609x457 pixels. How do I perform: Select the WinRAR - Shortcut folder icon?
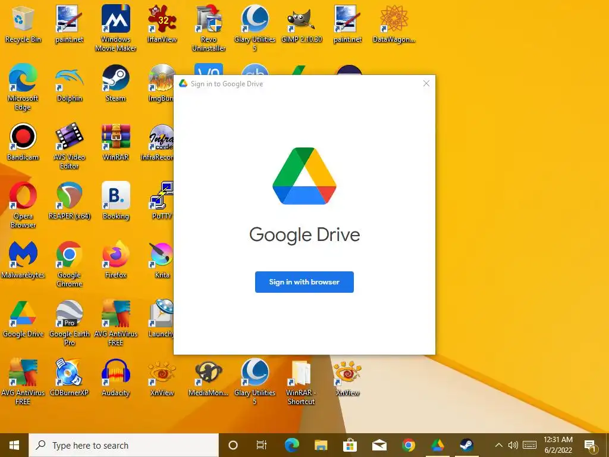point(302,383)
